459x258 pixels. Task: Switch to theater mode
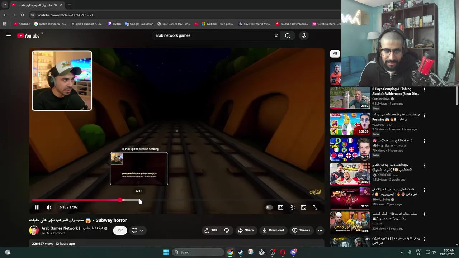tap(304, 207)
